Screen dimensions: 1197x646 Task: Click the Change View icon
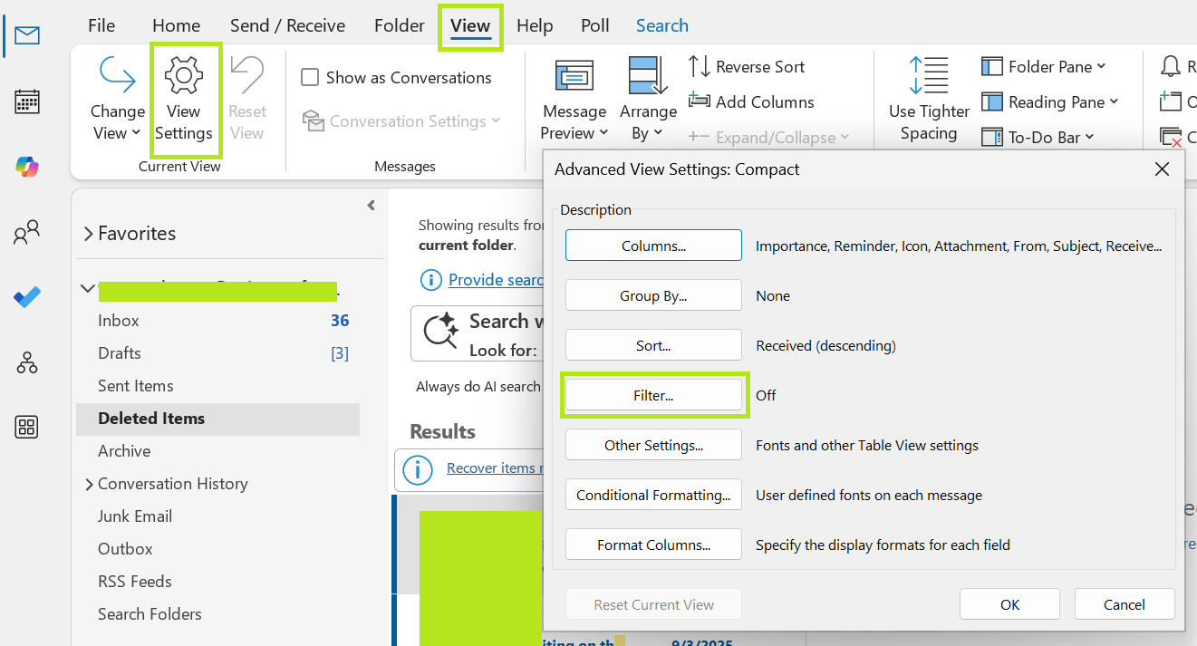(117, 76)
